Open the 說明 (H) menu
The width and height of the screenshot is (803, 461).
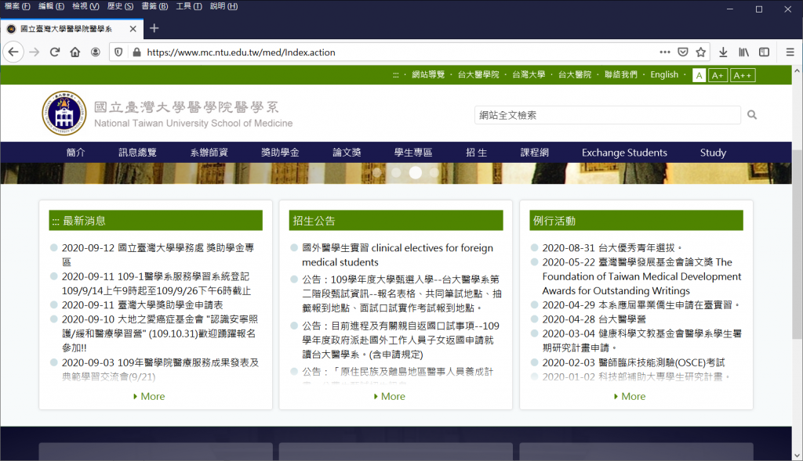click(x=223, y=6)
